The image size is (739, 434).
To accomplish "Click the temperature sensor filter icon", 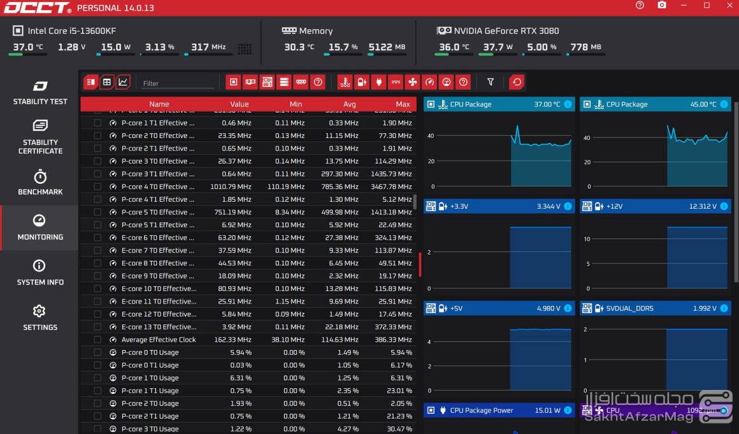I will click(345, 82).
